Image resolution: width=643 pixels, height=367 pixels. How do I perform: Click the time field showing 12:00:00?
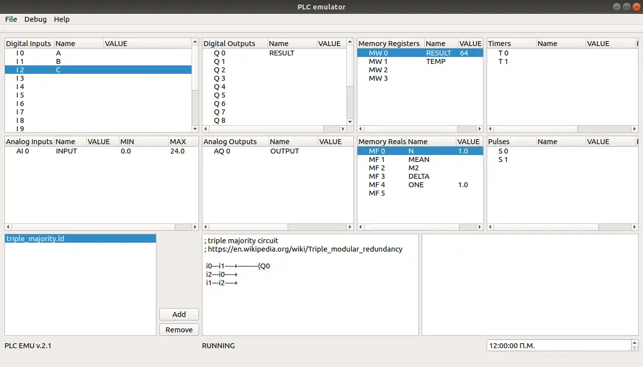[557, 345]
